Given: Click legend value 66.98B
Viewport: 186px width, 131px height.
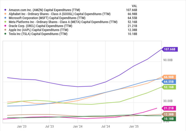Looking at the screenshot, I should (132, 14).
